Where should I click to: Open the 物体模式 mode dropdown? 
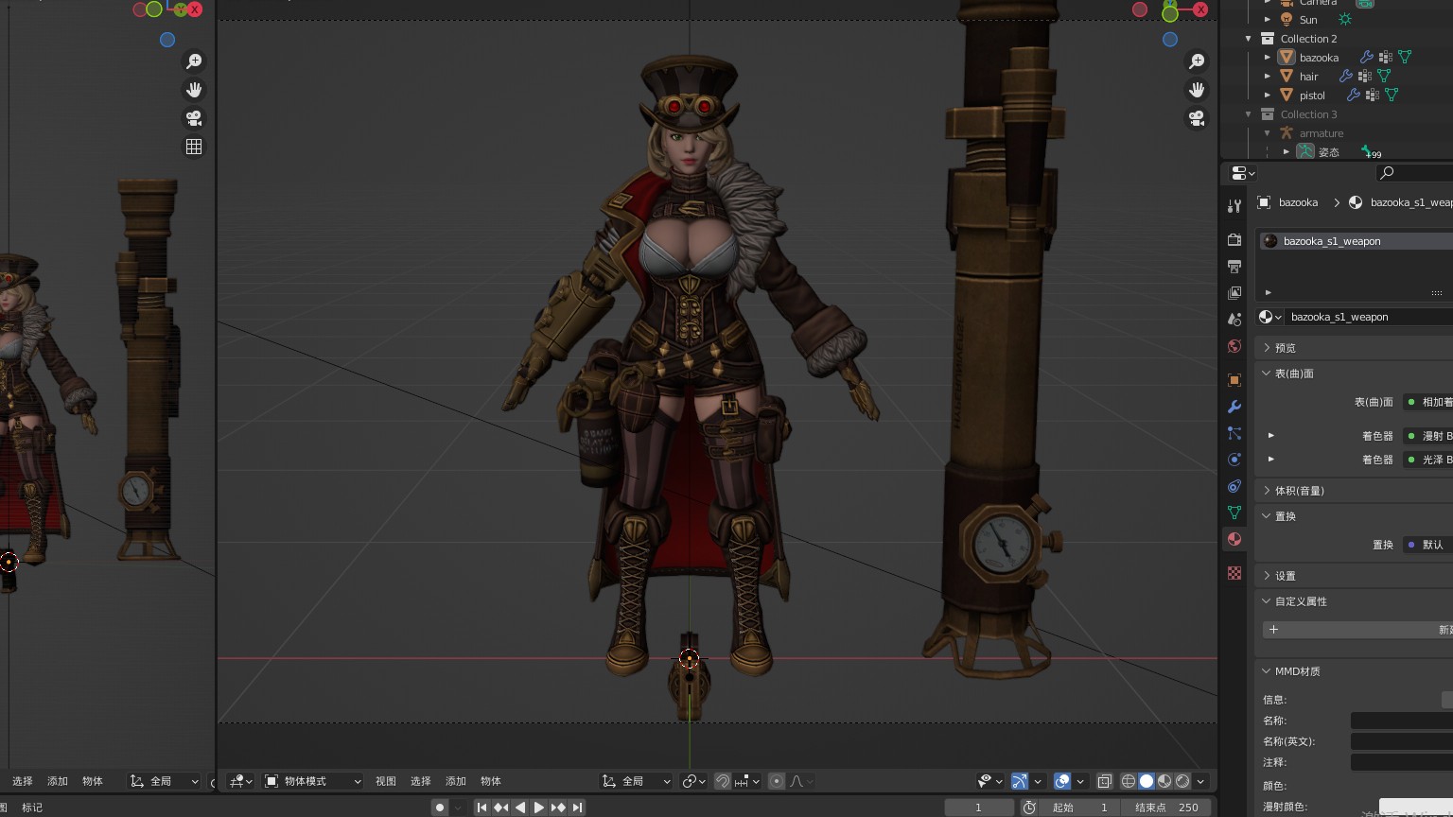[x=312, y=781]
